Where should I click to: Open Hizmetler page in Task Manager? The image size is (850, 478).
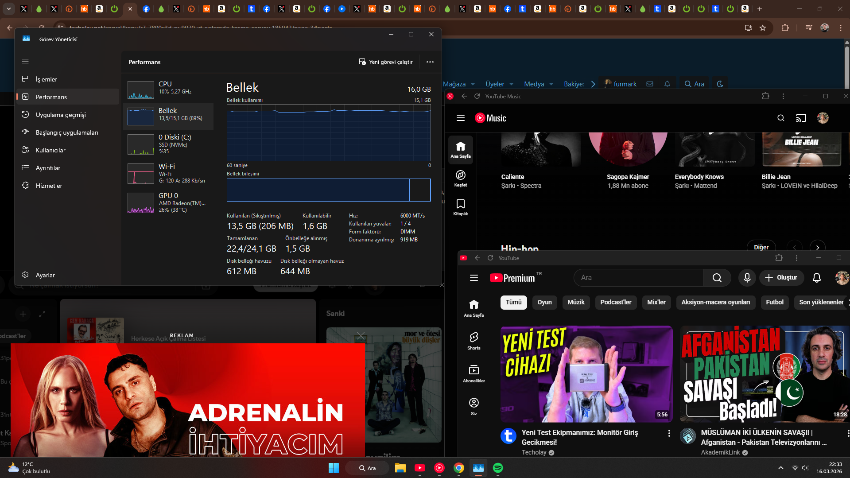(68, 186)
